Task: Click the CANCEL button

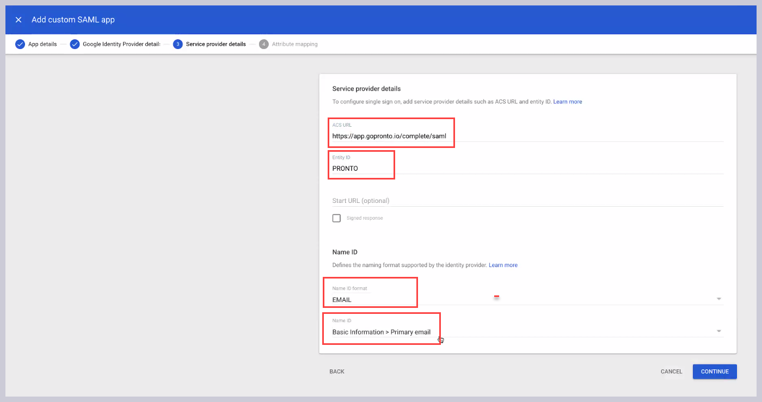Action: tap(671, 371)
